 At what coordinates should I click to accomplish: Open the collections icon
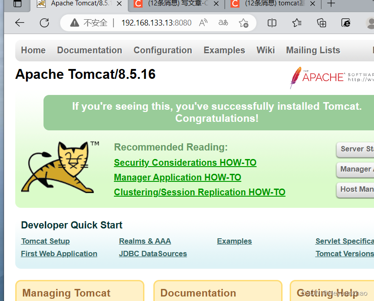click(322, 23)
